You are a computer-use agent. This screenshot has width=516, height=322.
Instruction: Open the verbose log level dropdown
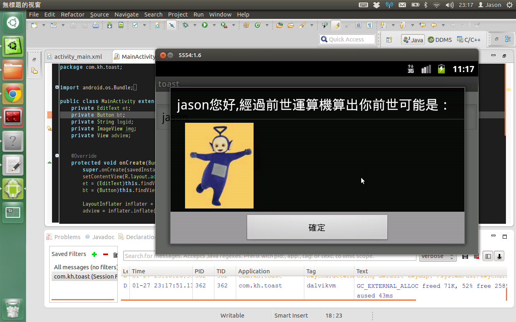point(438,256)
